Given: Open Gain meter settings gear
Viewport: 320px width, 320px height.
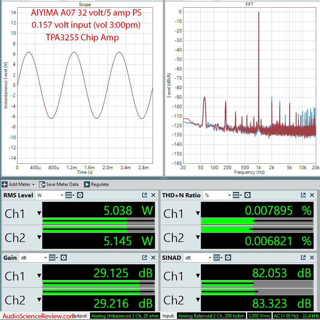Looking at the screenshot, I should 64,258.
